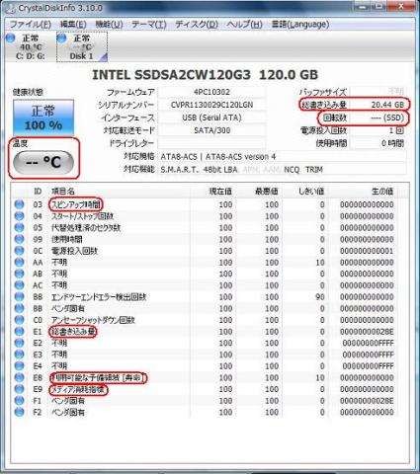Click status orb for row BB
420x474 pixels.
click(x=20, y=308)
